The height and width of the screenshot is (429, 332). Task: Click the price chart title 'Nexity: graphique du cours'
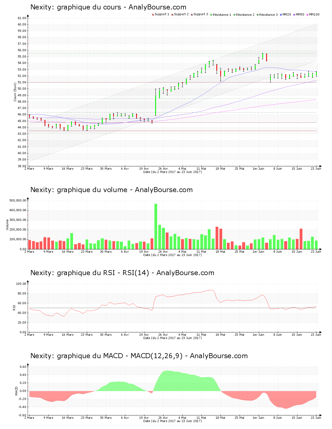pyautogui.click(x=76, y=7)
